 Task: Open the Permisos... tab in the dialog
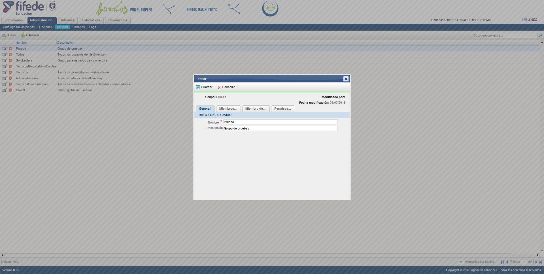283,109
